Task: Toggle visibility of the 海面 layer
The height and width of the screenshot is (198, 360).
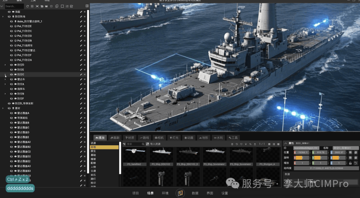Action: 9,12
